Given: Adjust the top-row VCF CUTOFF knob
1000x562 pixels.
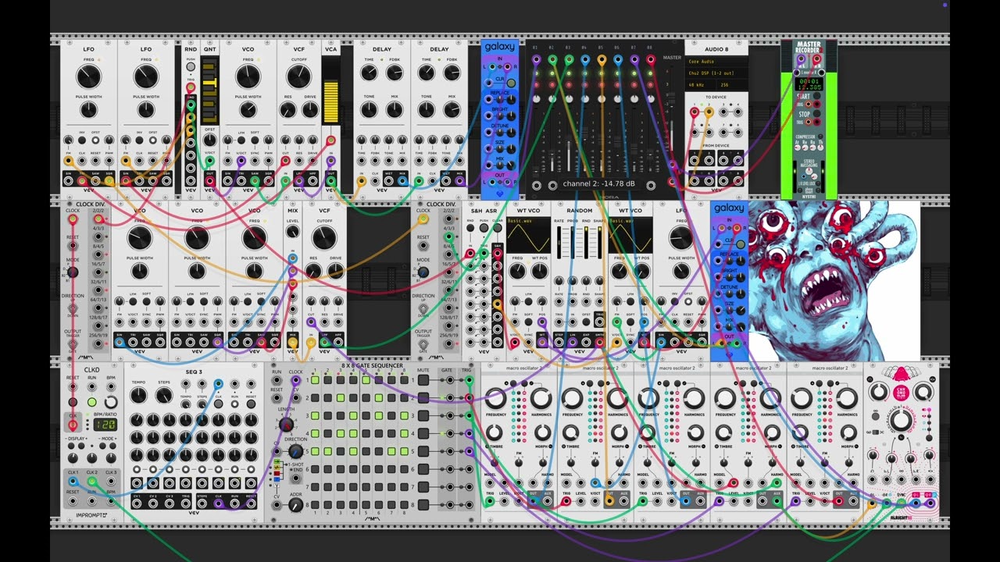Looking at the screenshot, I should coord(298,76).
